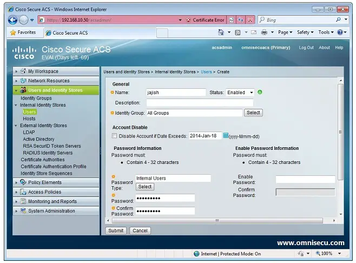Click Certificate Authorities in sidebar
Viewport: 356px width, 263px height.
[43, 160]
